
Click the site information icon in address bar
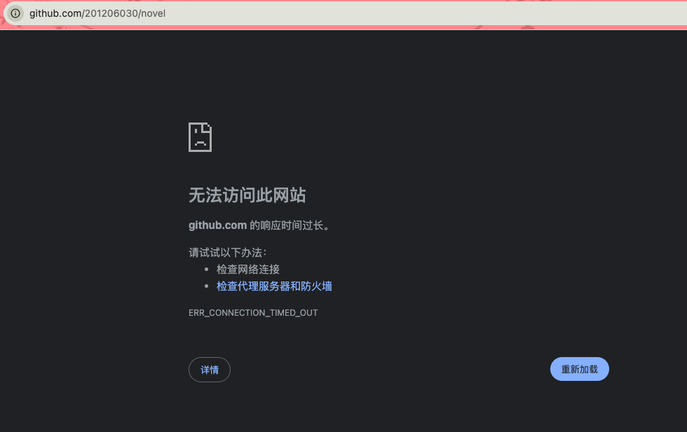click(x=15, y=13)
